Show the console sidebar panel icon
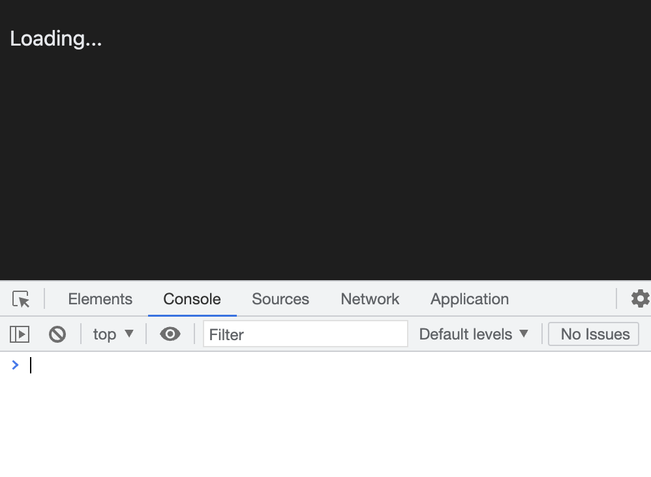This screenshot has width=651, height=477. [20, 334]
